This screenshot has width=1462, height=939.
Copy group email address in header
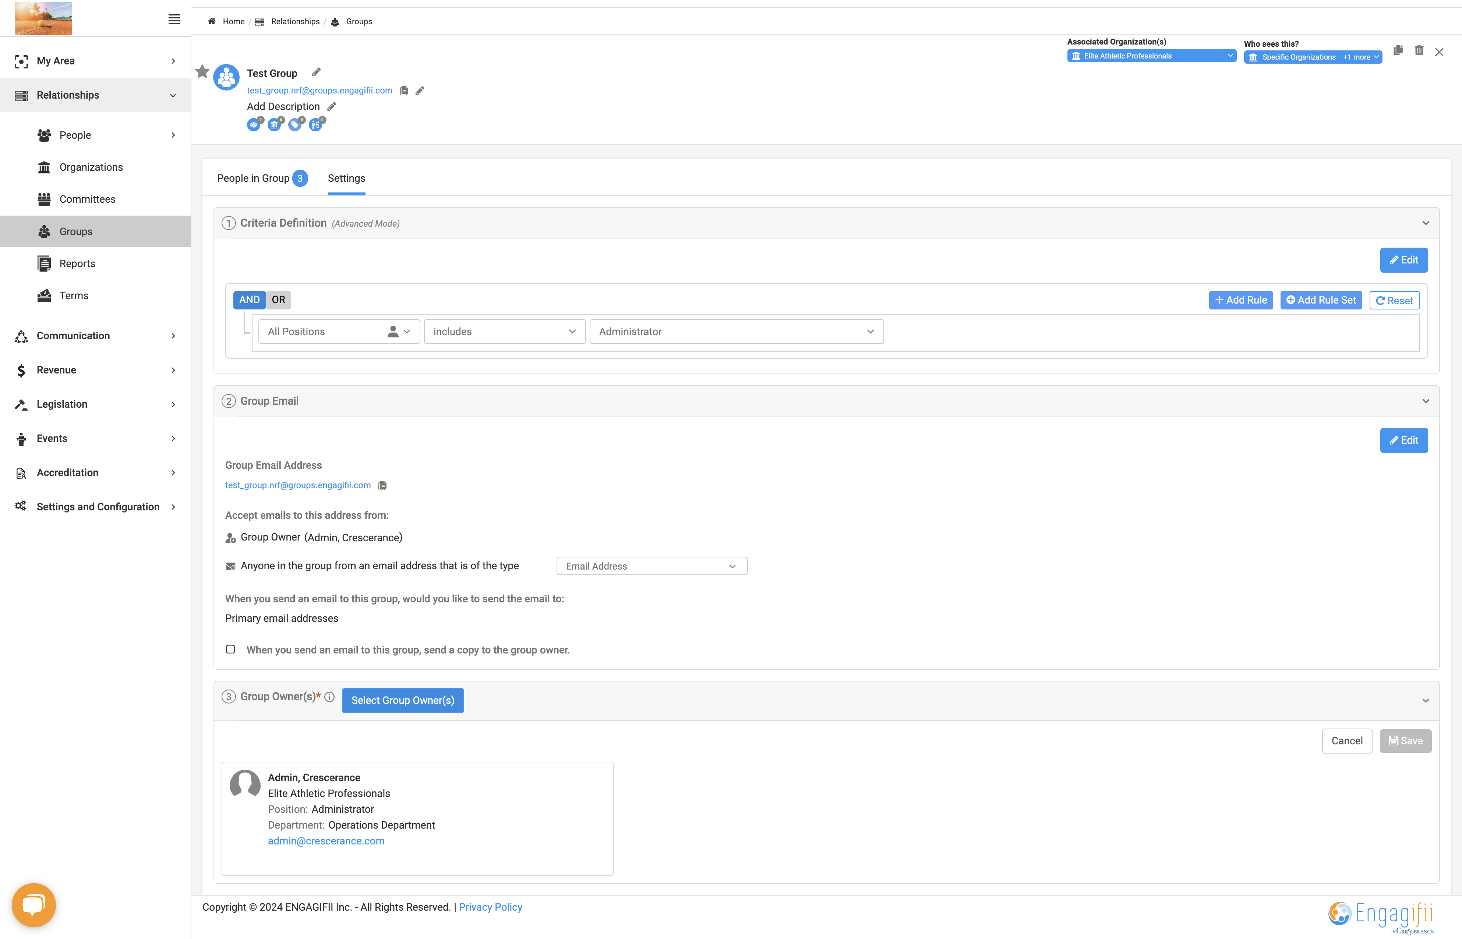click(404, 91)
